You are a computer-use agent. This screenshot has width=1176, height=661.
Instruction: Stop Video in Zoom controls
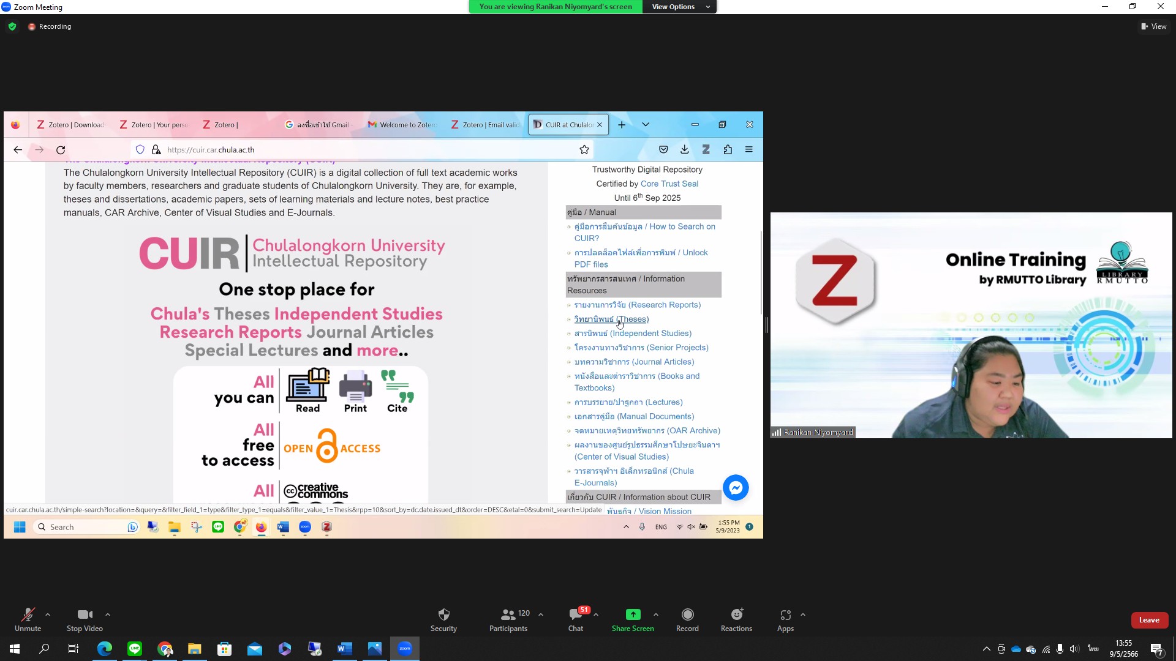coord(85,619)
